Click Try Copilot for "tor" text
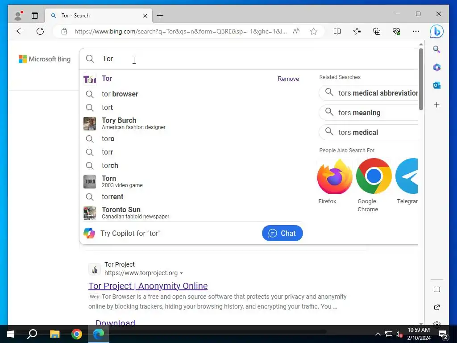 pos(130,233)
